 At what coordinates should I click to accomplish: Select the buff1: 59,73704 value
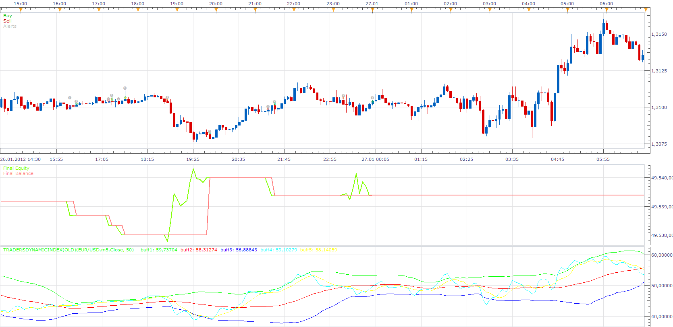click(159, 250)
